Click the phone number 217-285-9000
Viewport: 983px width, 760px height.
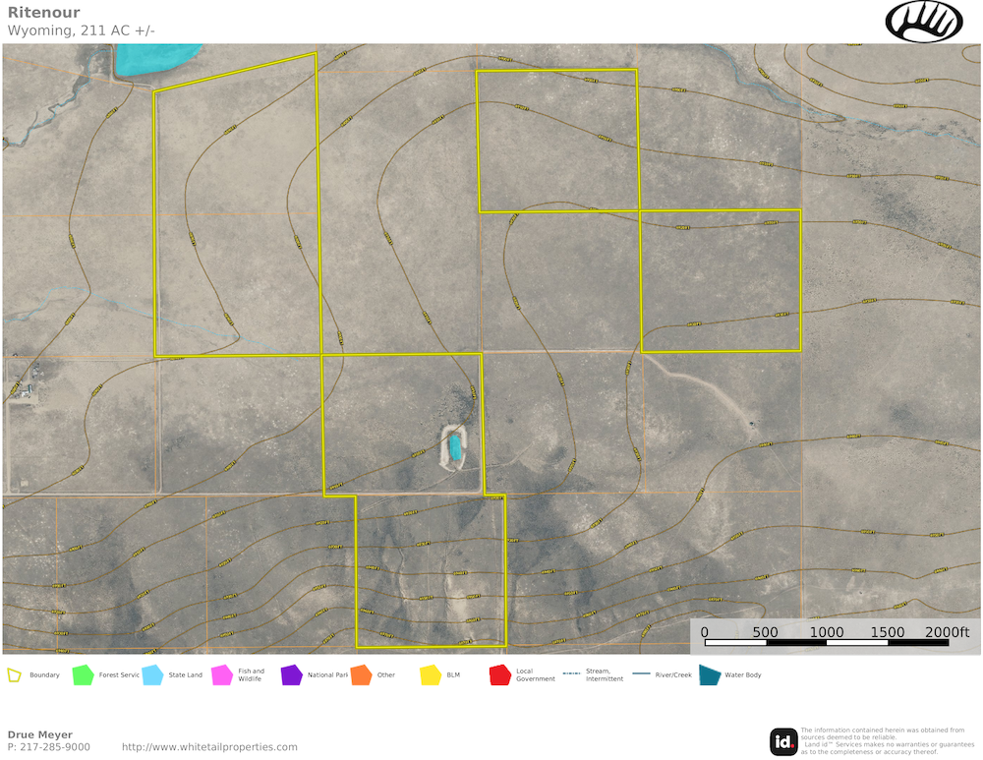pyautogui.click(x=54, y=747)
